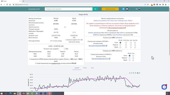Select GPU PPLNS server for Asia
Viewport: 170px width, 95px height.
point(120,43)
